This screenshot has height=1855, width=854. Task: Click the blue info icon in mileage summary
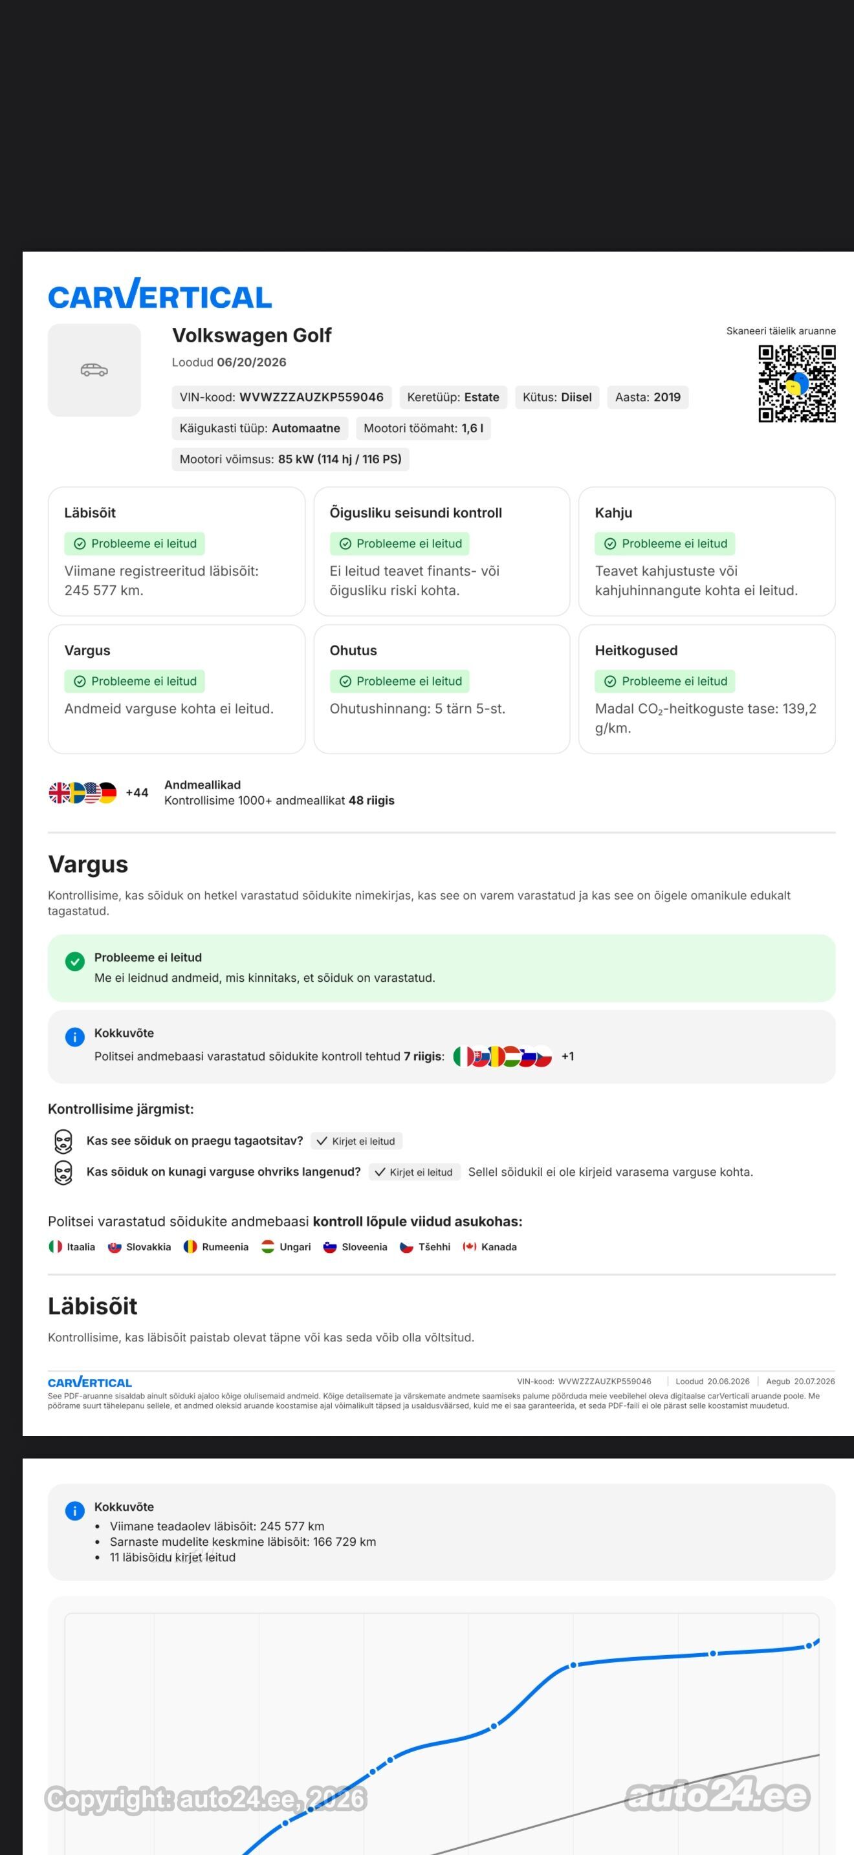75,1511
